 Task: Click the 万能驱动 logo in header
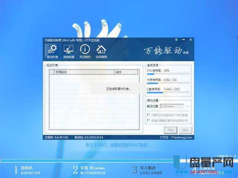[x=162, y=52]
